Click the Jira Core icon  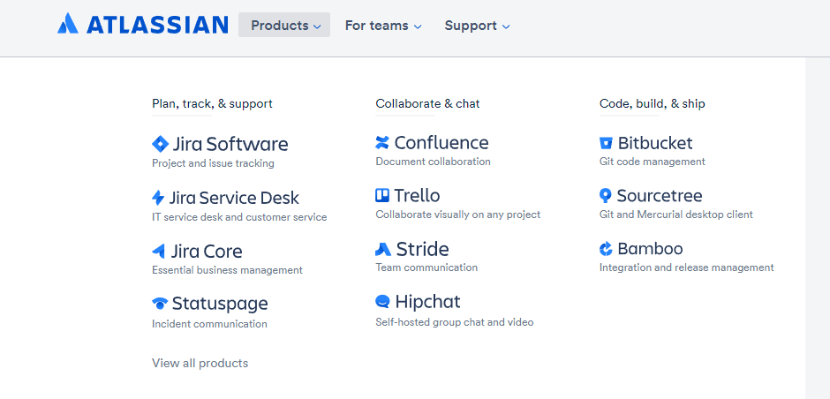pyautogui.click(x=159, y=251)
